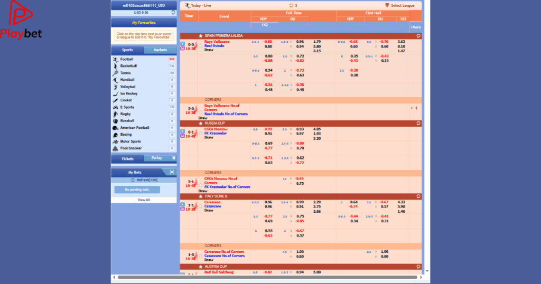The width and height of the screenshot is (541, 284).
Task: Bet Rayo Vallecano full-time 1X2 odds 1.79
Action: [x=317, y=42]
